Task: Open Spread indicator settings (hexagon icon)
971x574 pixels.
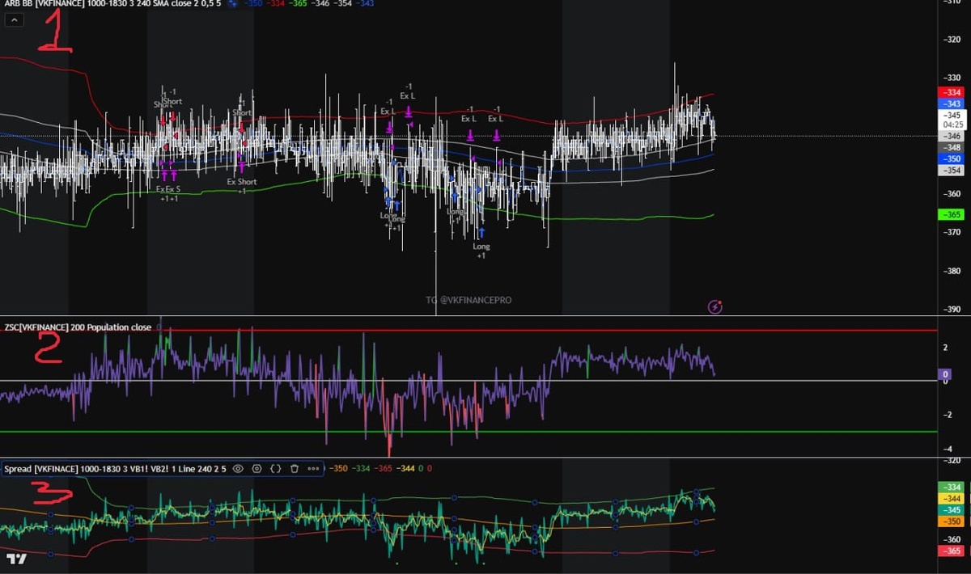Action: pyautogui.click(x=257, y=468)
